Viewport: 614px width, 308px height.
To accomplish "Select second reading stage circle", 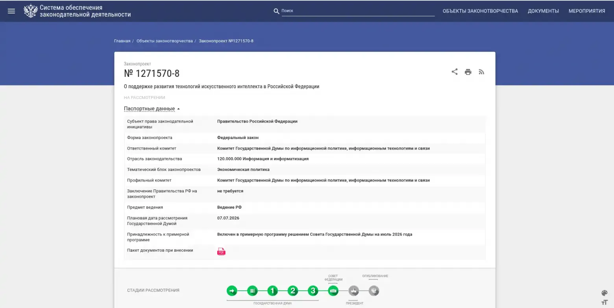I will tap(292, 291).
